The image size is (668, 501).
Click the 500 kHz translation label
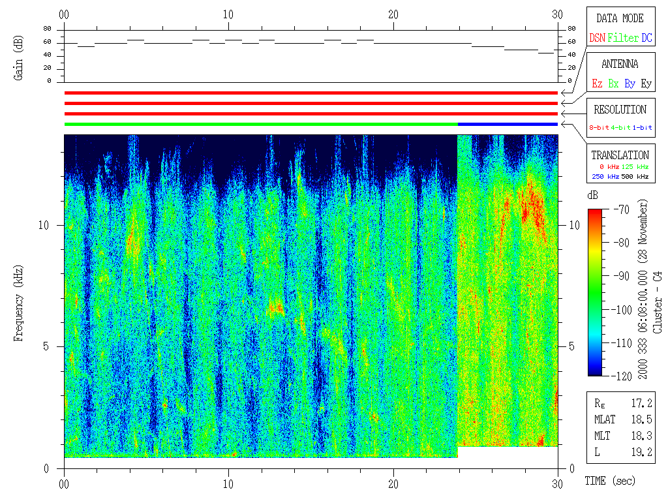coord(636,176)
